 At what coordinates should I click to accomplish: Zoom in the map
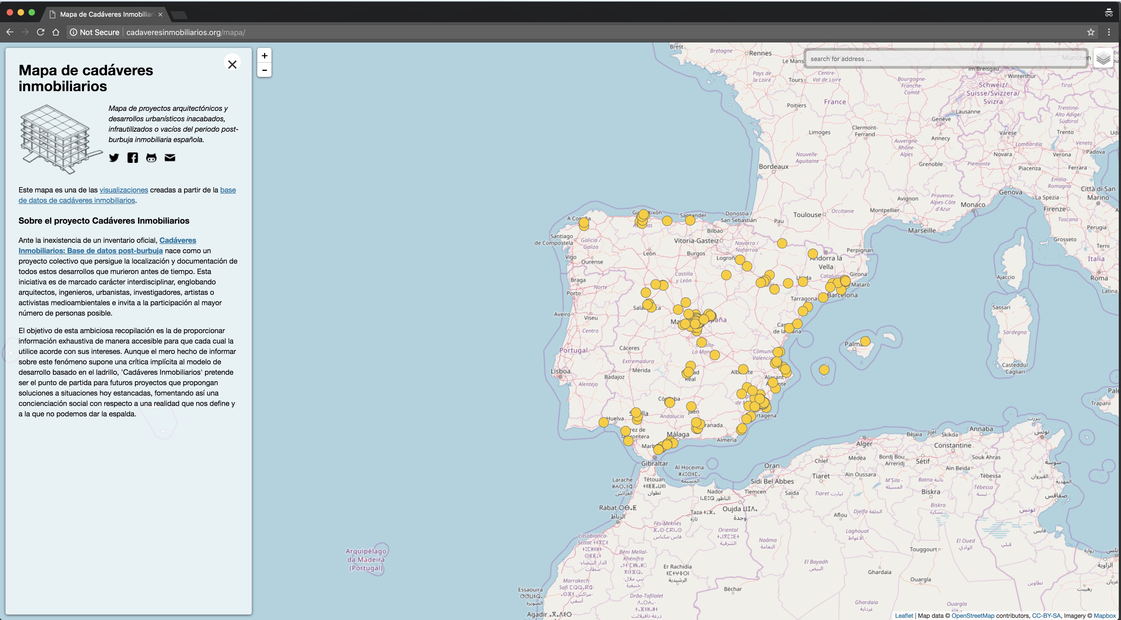(x=265, y=56)
